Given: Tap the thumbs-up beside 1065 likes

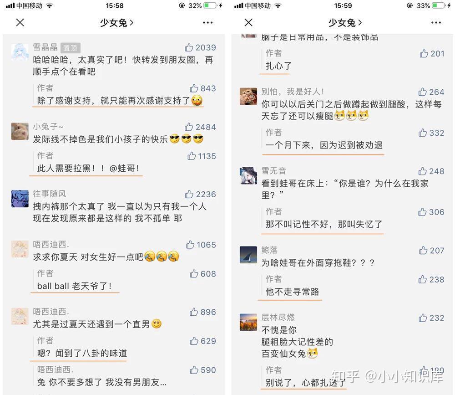Looking at the screenshot, I should [190, 245].
